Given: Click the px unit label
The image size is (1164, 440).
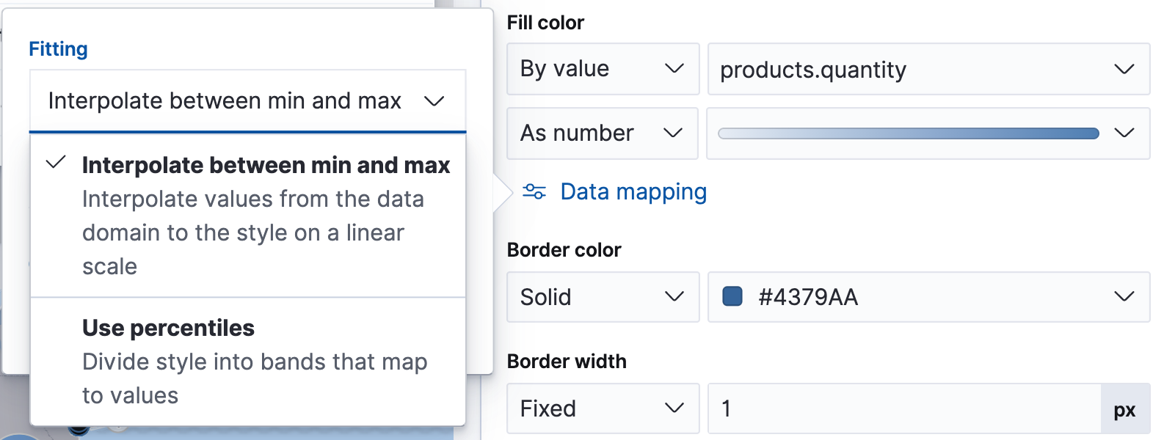Looking at the screenshot, I should 1124,409.
